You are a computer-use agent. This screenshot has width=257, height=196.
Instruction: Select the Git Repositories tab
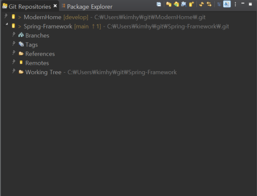[x=30, y=6]
